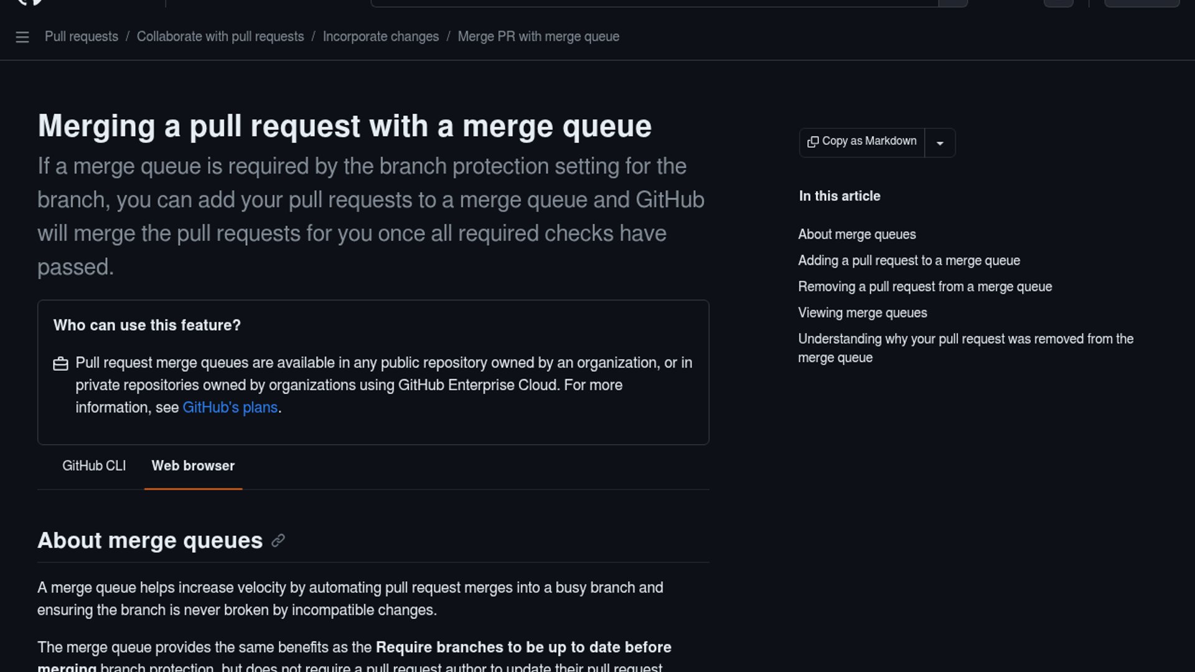Click the briefcase icon in the feature callout
The image size is (1195, 672).
[60, 363]
